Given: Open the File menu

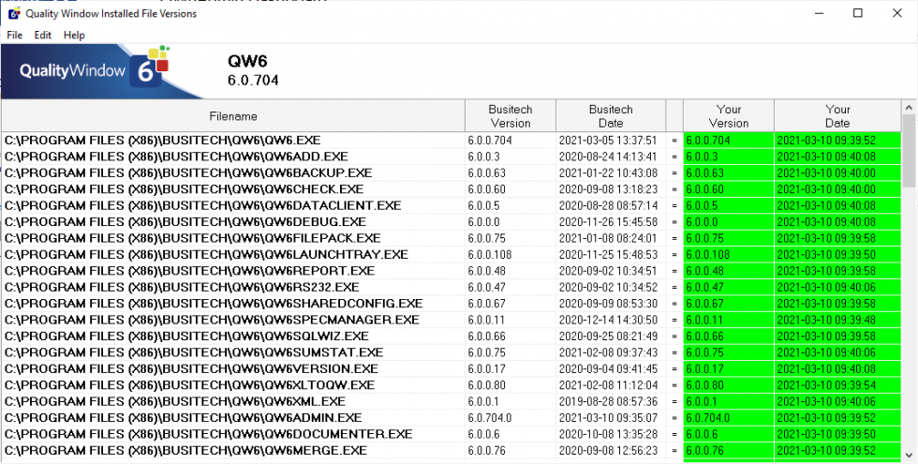Looking at the screenshot, I should [x=15, y=36].
